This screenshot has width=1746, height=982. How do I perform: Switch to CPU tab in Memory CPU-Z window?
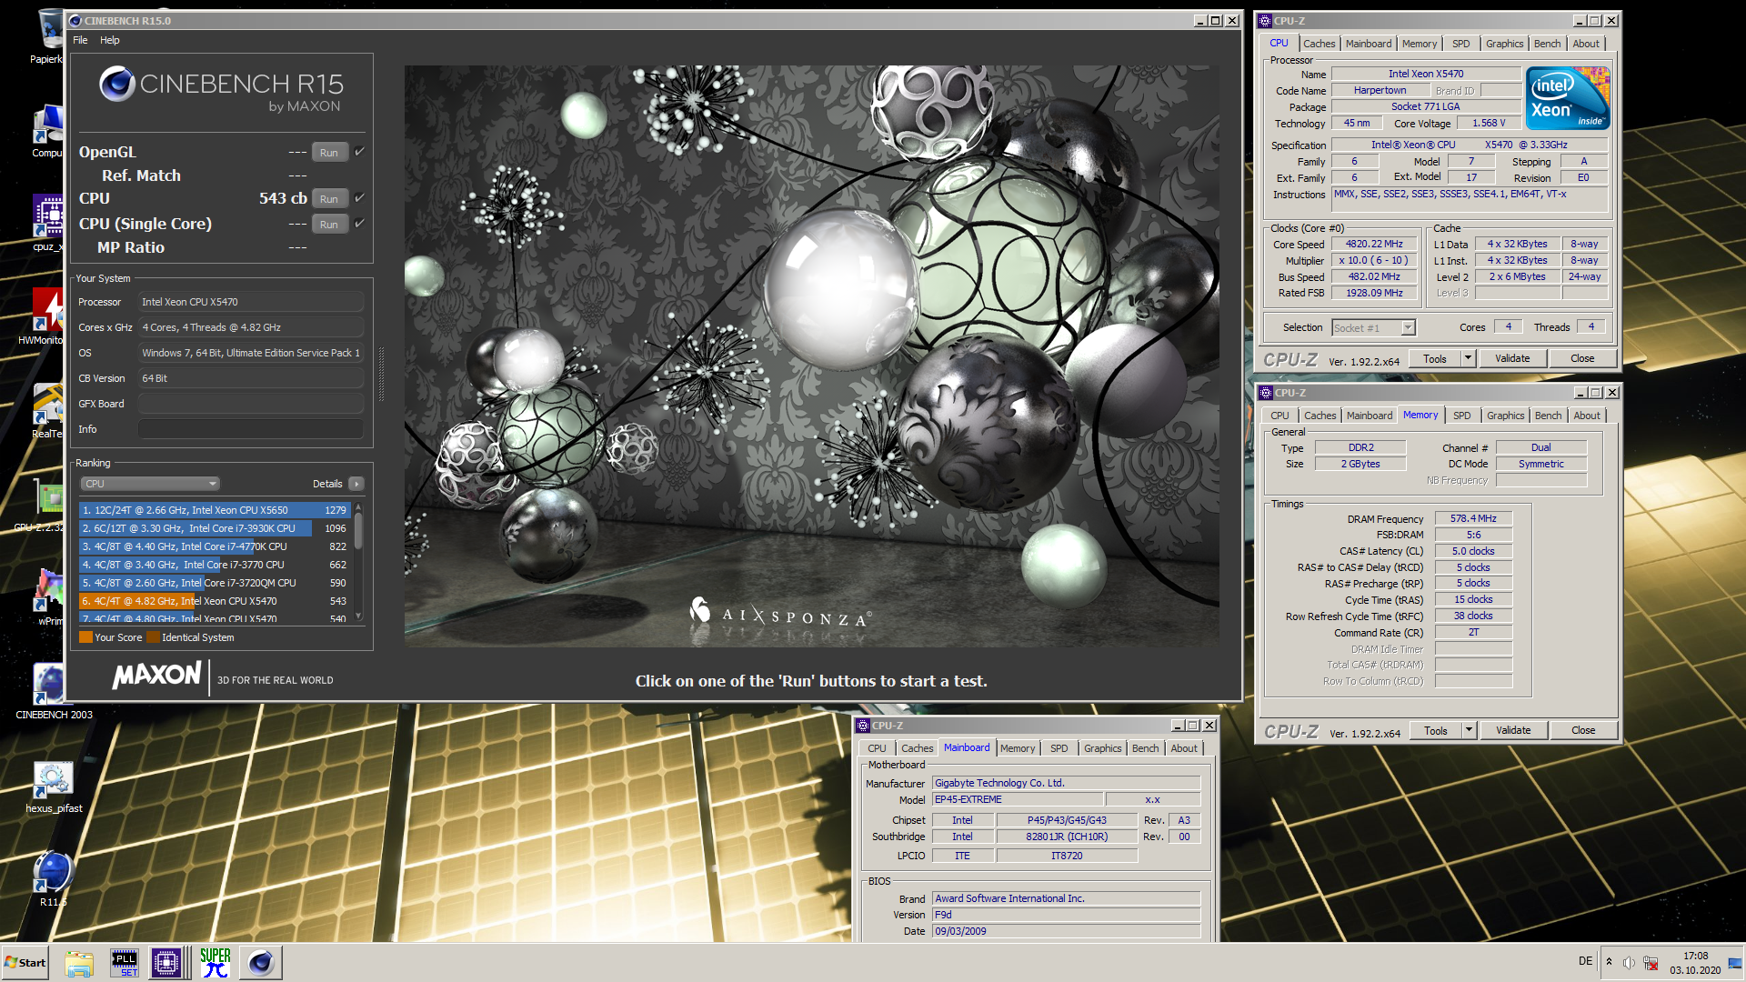[x=1279, y=416]
